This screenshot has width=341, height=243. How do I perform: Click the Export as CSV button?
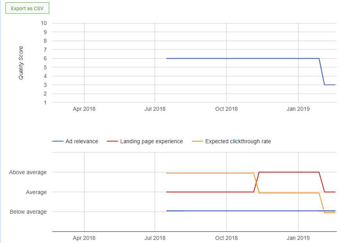click(27, 9)
